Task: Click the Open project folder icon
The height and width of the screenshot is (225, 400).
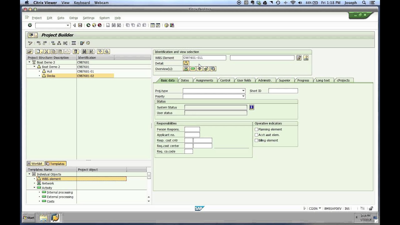Action: coord(29,52)
